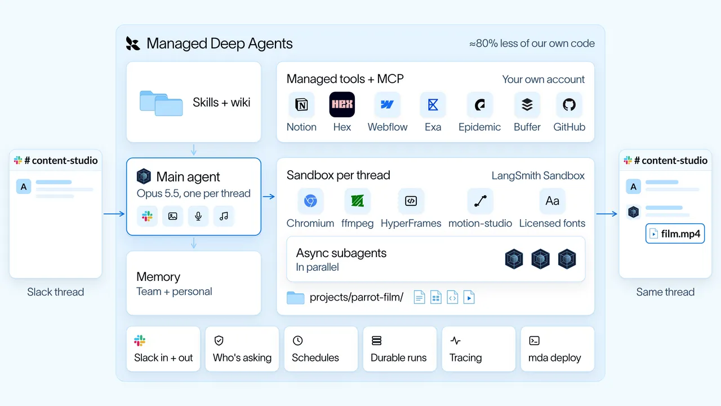Viewport: 721px width, 406px height.
Task: Click the spreadsheet file icon after projects/parrot-film/
Action: (x=436, y=297)
